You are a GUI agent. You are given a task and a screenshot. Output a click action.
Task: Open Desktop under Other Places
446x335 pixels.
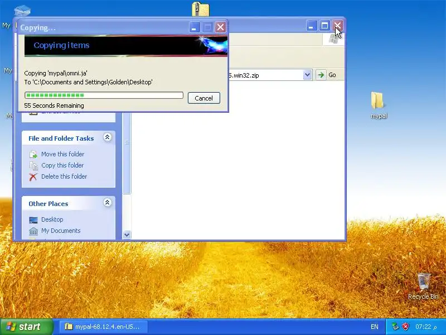[x=52, y=219]
